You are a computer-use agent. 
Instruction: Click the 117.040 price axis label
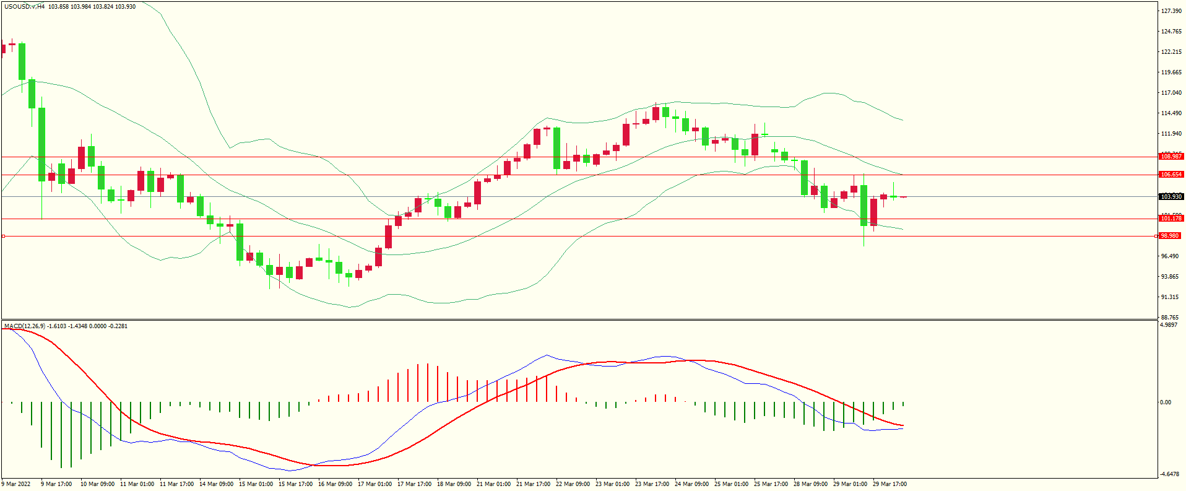[x=1171, y=93]
